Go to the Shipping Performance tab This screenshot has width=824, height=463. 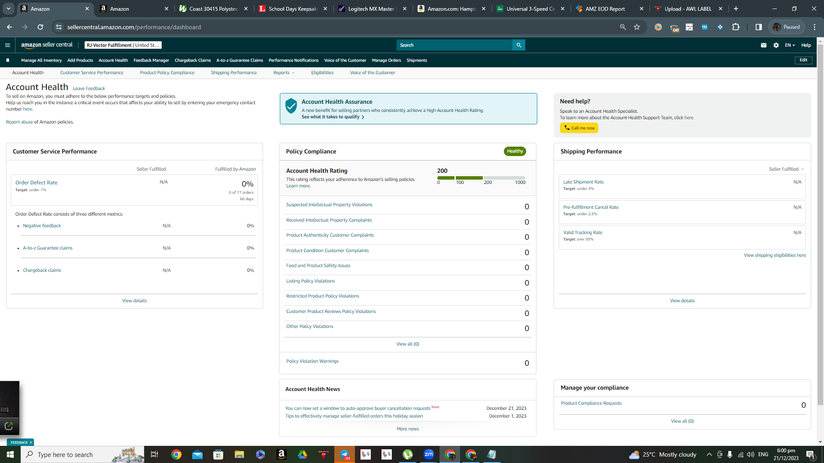tap(234, 73)
